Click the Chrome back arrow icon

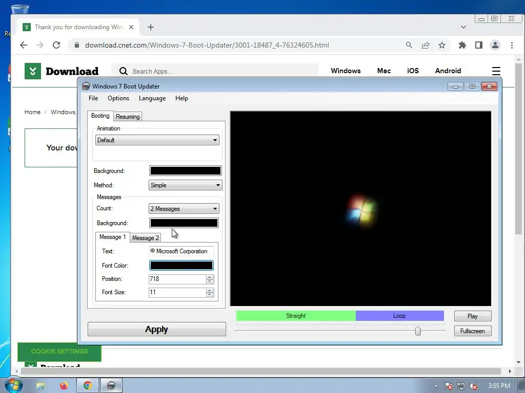pyautogui.click(x=24, y=45)
